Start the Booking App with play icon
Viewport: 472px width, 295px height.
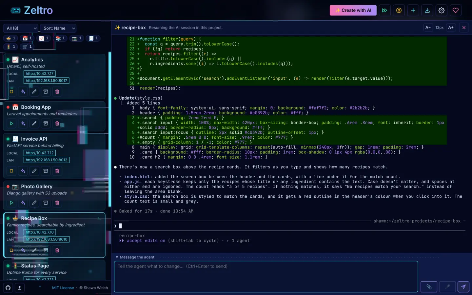point(11,123)
